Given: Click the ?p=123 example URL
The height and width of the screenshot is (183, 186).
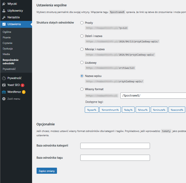Looking at the screenshot, I should click(x=107, y=28).
